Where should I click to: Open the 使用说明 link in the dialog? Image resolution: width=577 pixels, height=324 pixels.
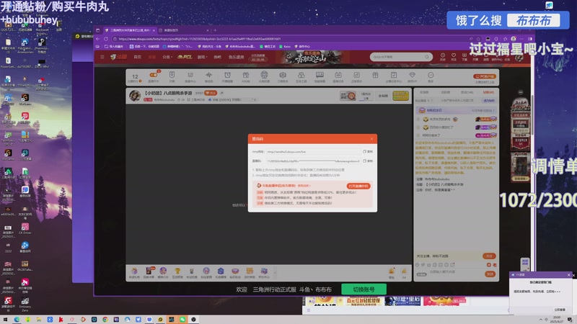click(x=304, y=186)
